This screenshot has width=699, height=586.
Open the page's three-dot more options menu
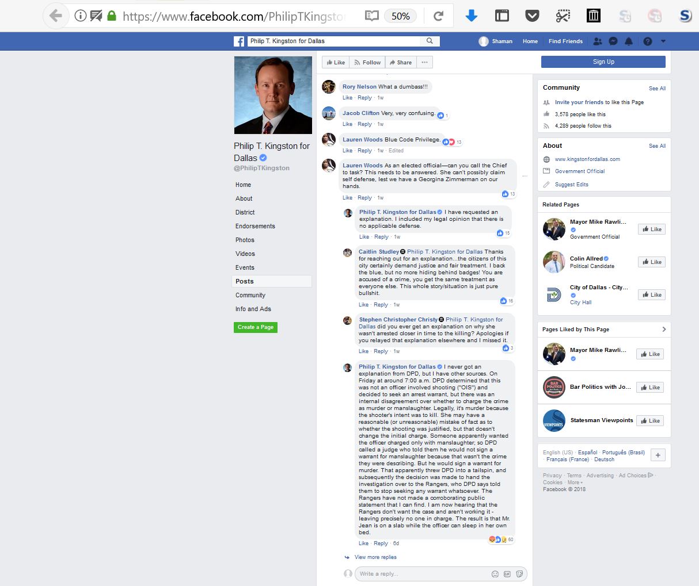[x=424, y=63]
